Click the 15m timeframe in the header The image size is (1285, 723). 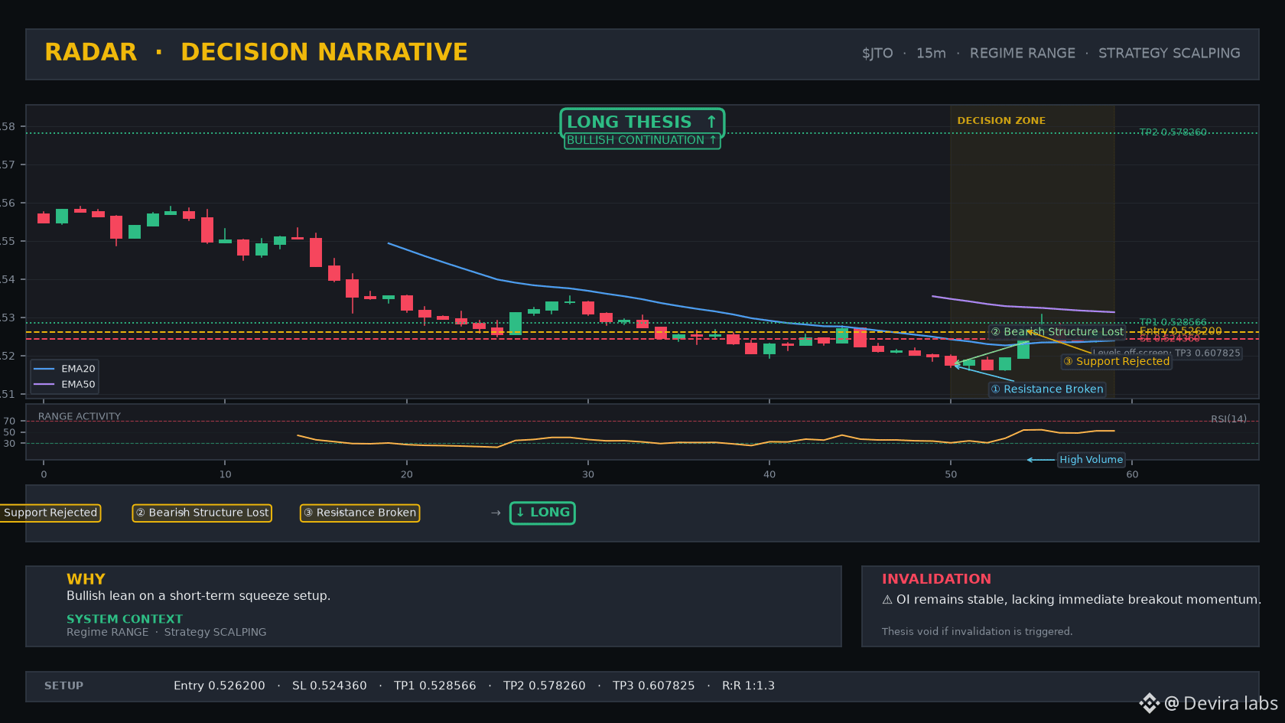[931, 54]
